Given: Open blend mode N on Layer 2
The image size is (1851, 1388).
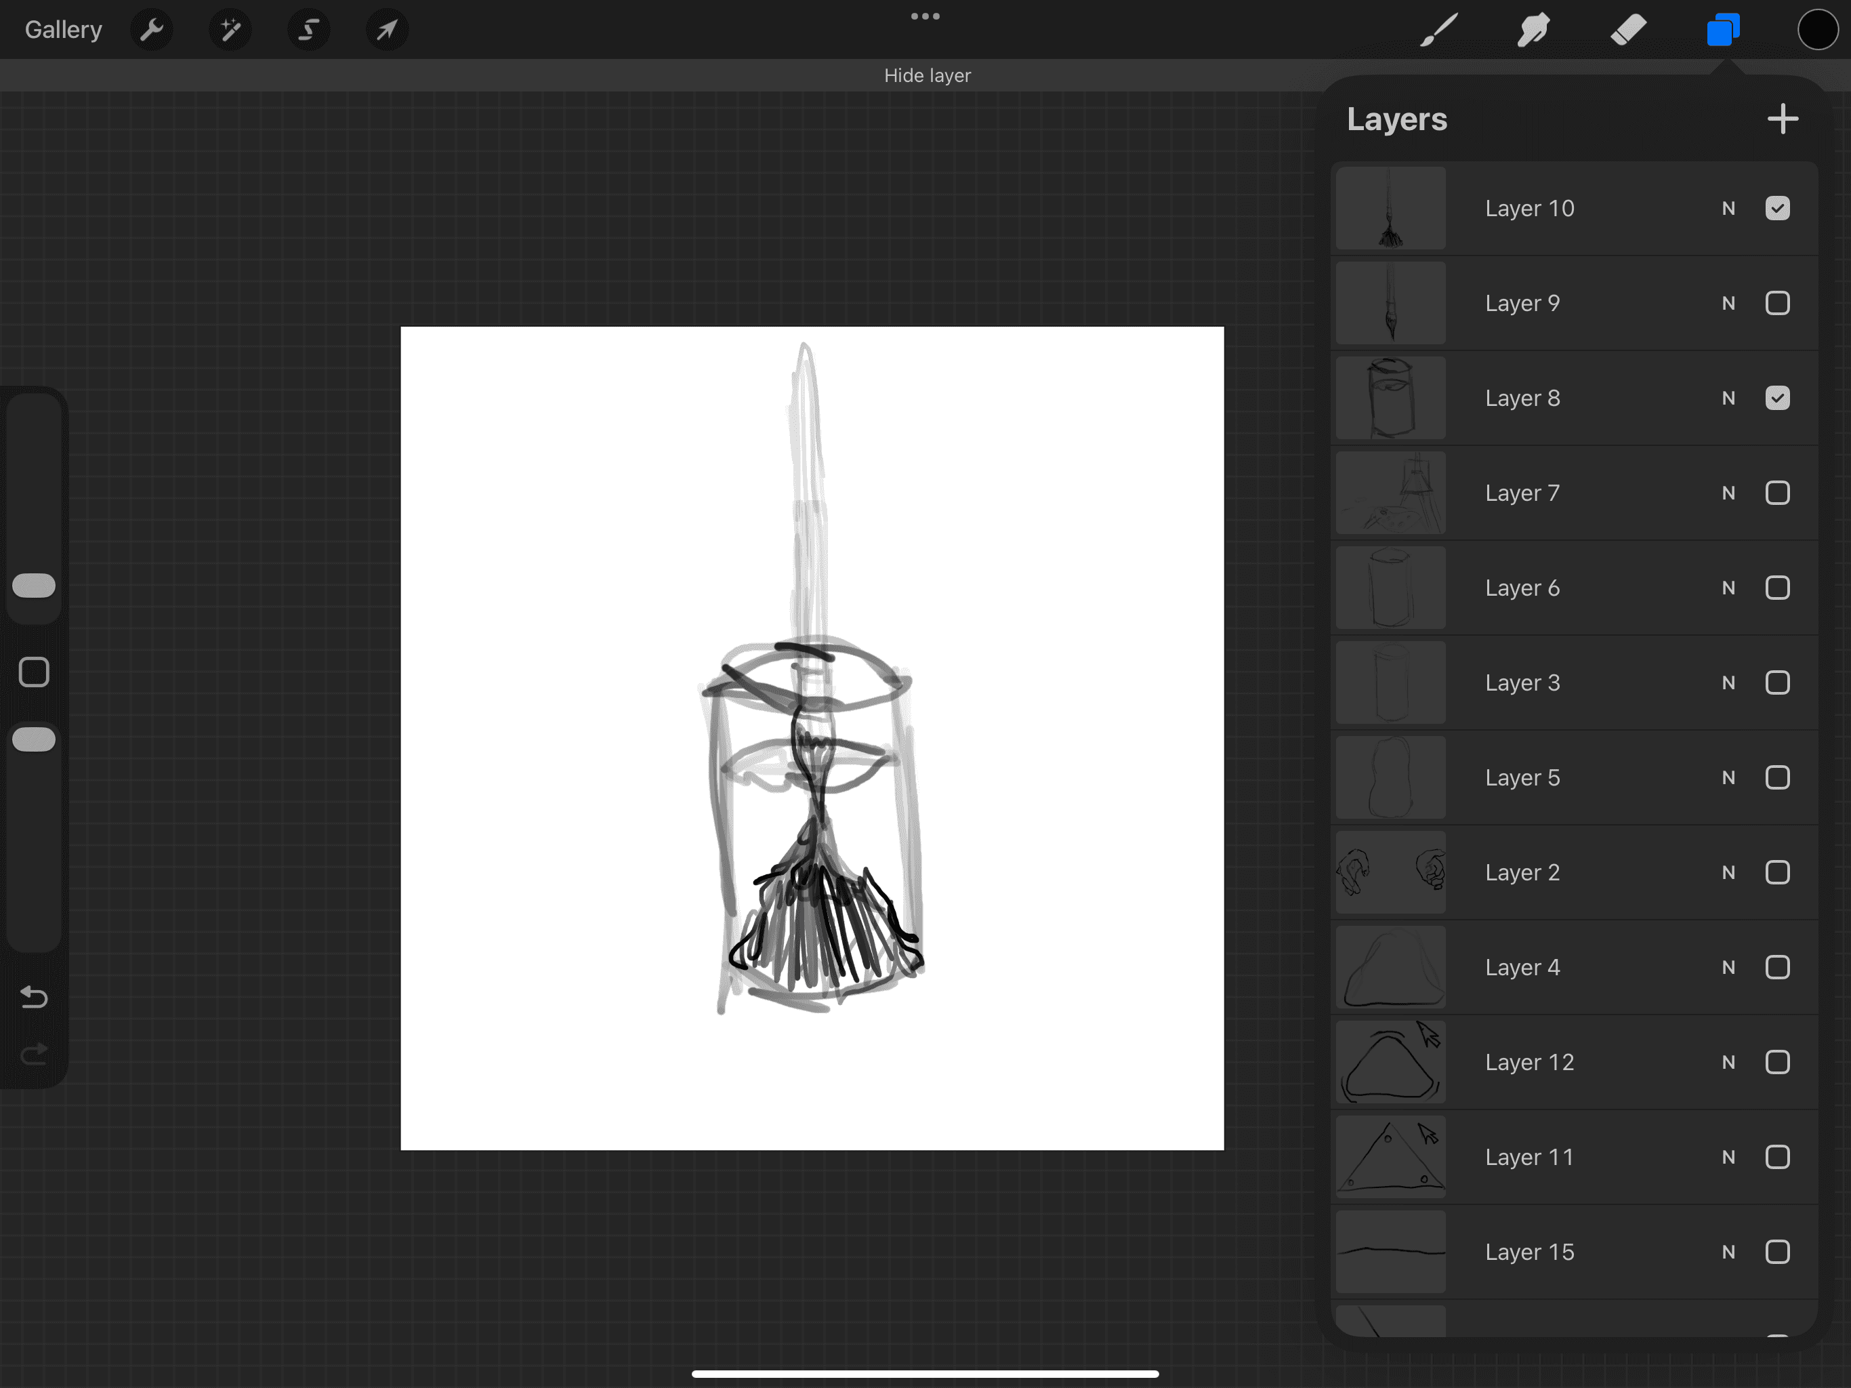Looking at the screenshot, I should point(1728,872).
